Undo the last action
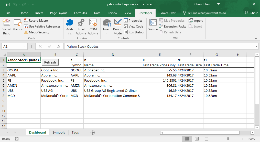This screenshot has width=260, height=142. pos(15,4)
